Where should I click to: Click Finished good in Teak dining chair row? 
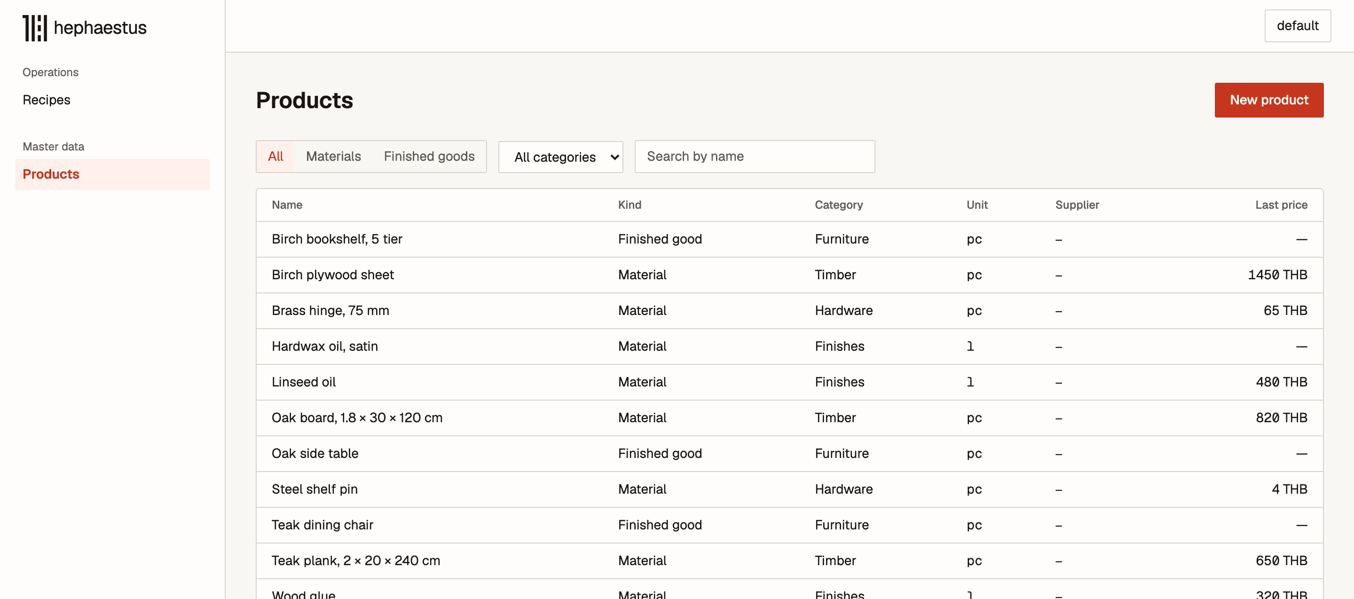(x=660, y=525)
